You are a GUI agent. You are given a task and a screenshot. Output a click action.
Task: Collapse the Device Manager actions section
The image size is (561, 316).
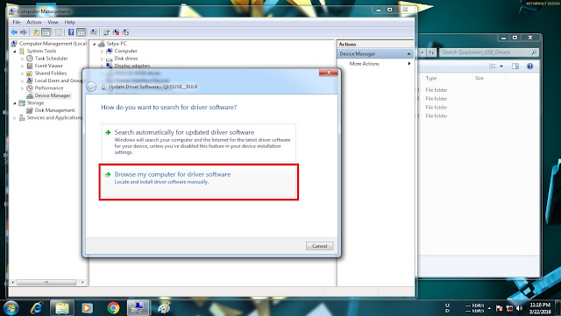pos(409,54)
